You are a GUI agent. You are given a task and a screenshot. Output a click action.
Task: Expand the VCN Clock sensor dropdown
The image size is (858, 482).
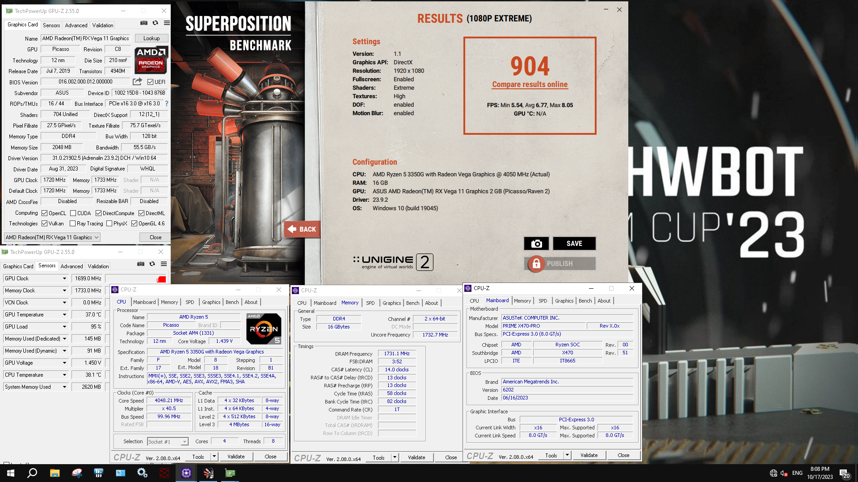tap(64, 303)
